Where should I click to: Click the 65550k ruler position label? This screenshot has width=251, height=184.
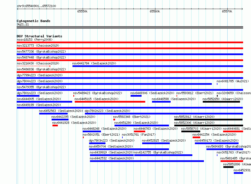[82, 11]
